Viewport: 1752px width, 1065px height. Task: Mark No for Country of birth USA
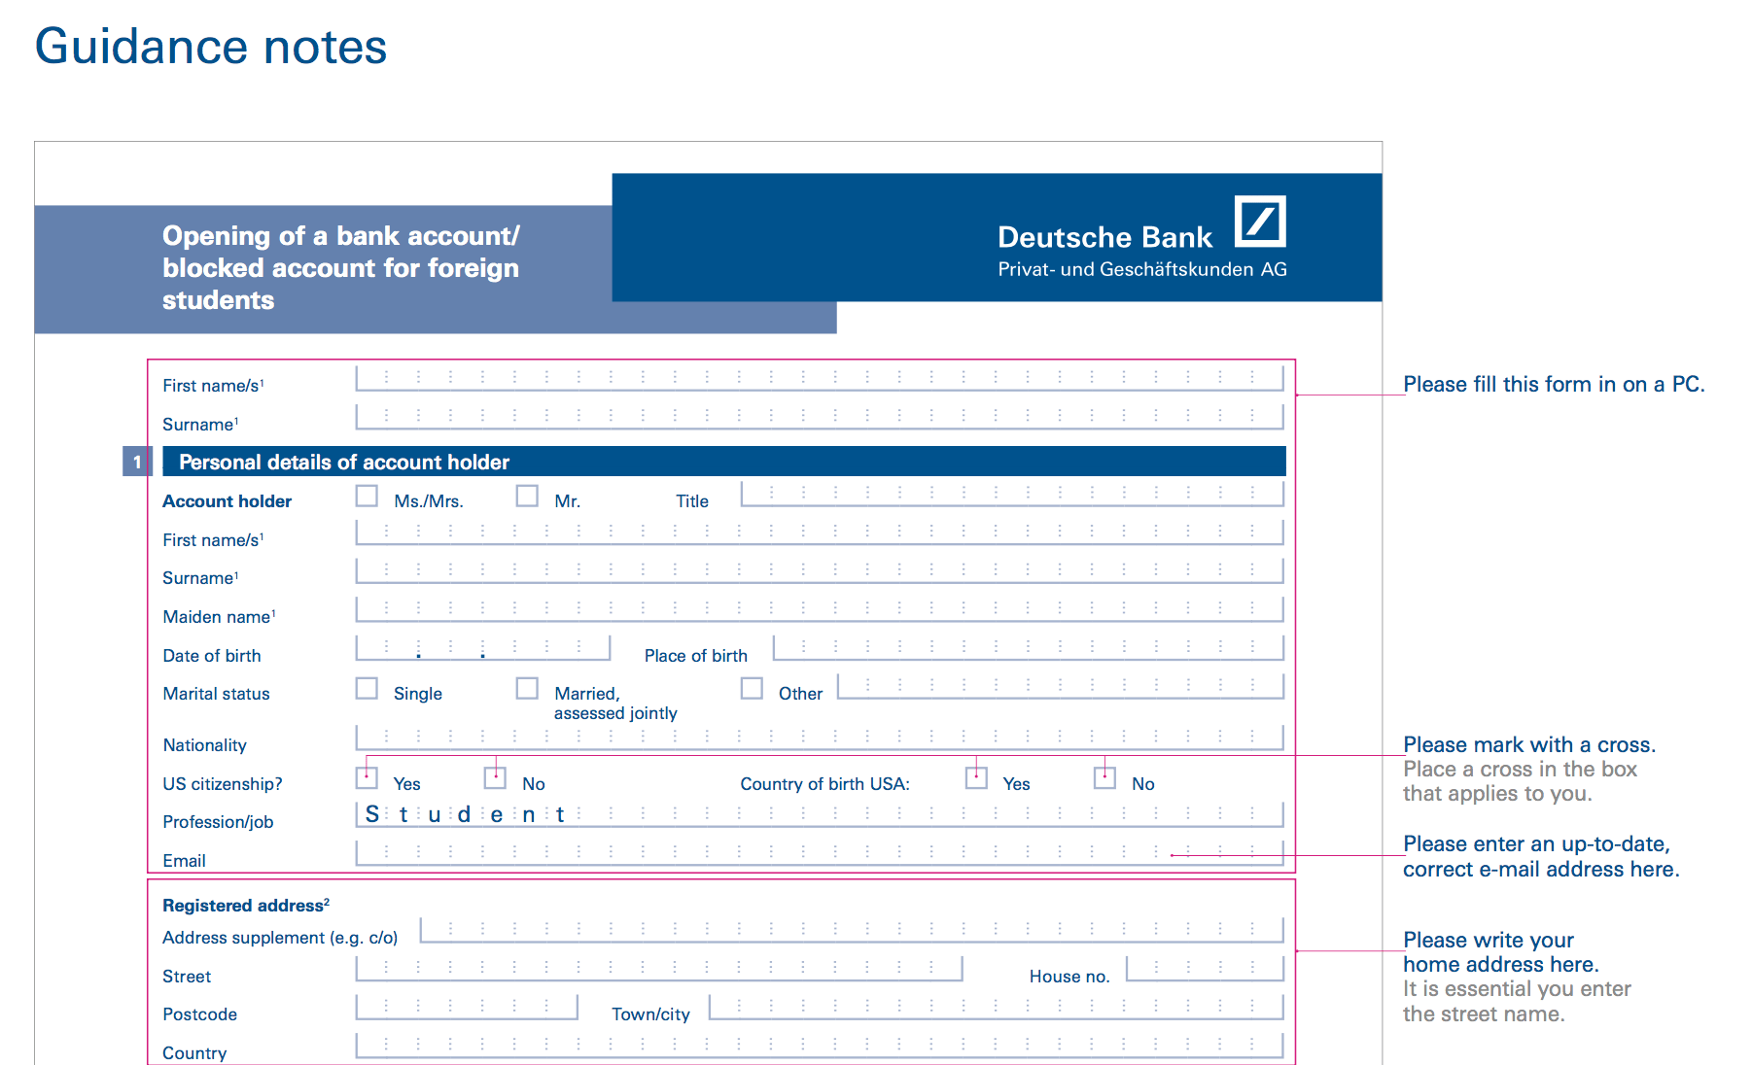pos(1104,777)
